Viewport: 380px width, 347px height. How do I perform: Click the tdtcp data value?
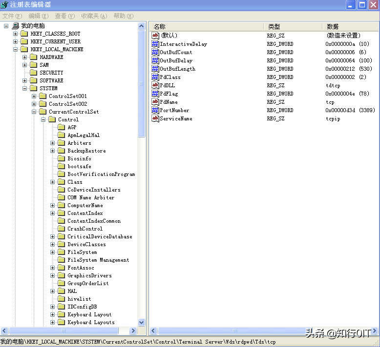coord(333,85)
